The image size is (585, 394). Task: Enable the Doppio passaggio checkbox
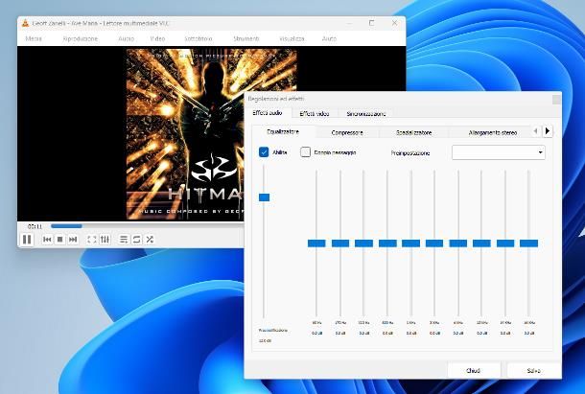305,152
